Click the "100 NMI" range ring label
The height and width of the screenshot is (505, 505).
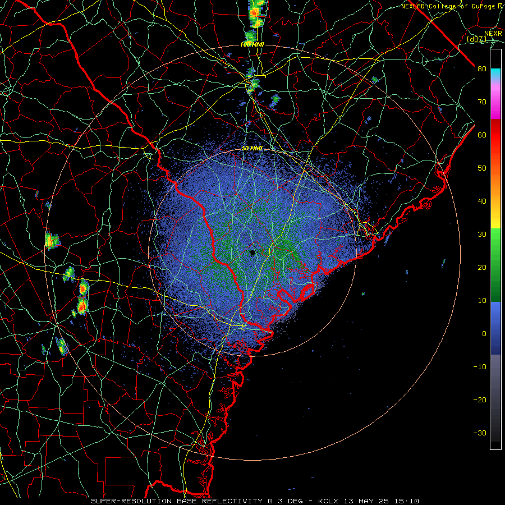252,44
